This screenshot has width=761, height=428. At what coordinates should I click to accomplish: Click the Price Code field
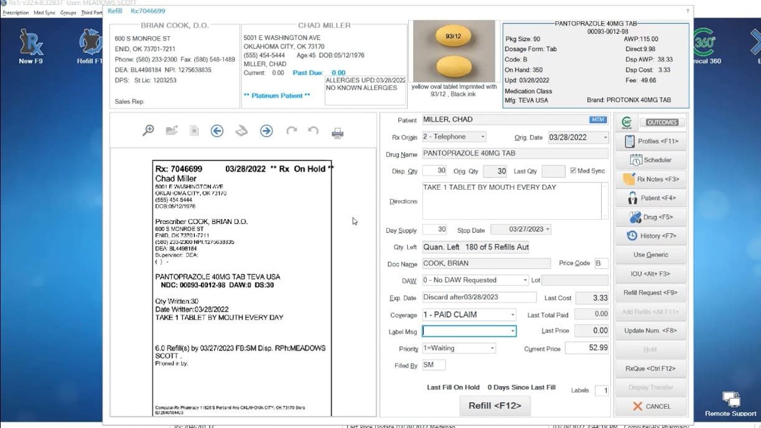click(x=601, y=263)
